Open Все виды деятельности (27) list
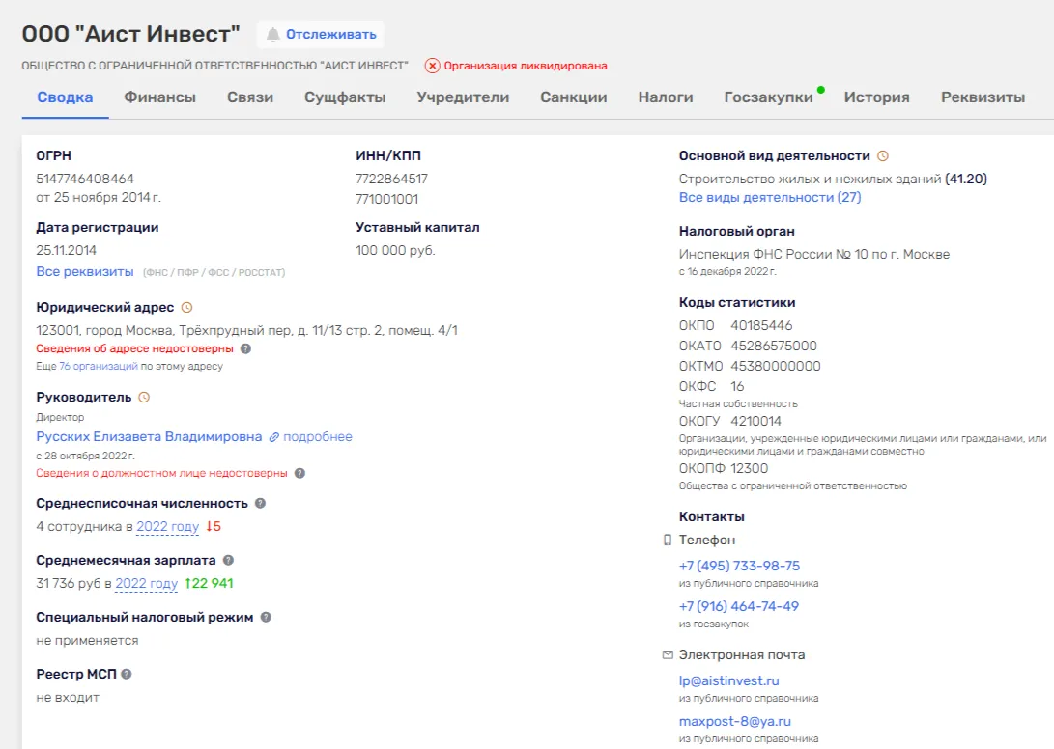Screen dimensions: 1054x749 point(770,198)
